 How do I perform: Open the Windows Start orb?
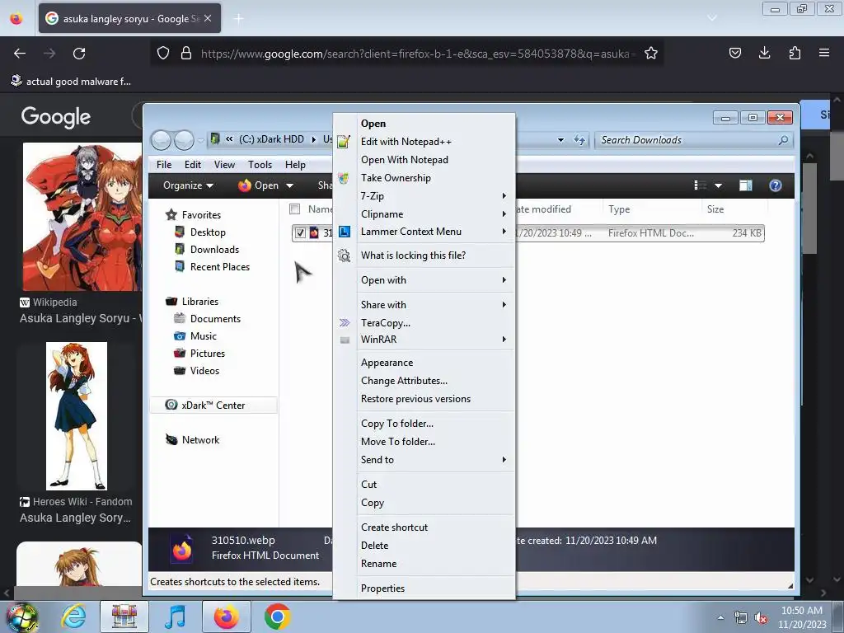(21, 617)
